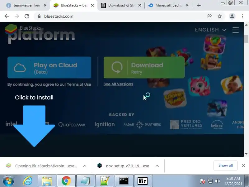The height and width of the screenshot is (187, 249).
Task: Expand options for BlueStacks download
Action: tap(85, 166)
